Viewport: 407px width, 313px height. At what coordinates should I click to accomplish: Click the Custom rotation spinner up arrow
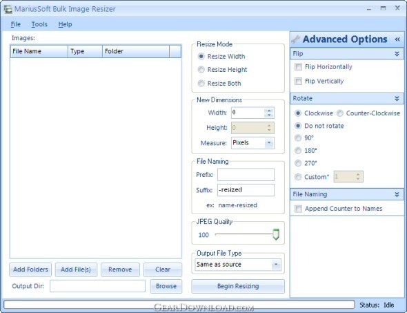pos(358,175)
